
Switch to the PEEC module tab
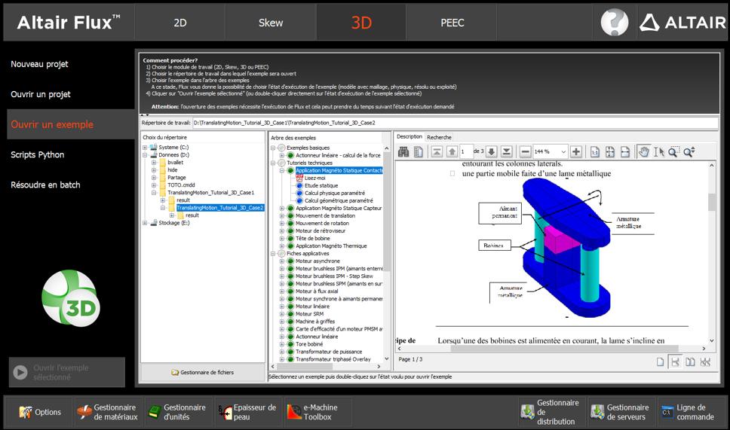click(x=452, y=23)
